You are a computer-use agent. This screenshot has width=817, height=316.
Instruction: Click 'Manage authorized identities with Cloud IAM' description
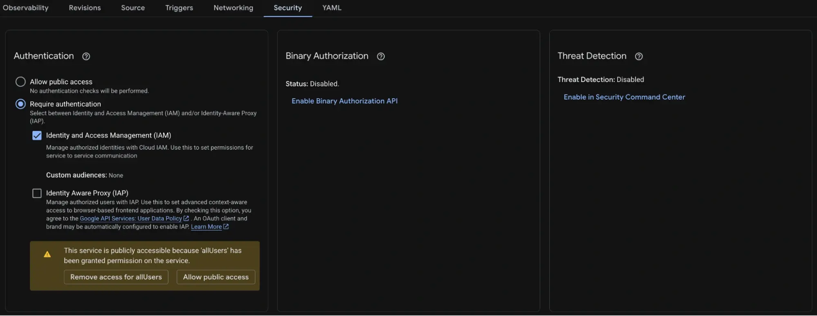point(150,152)
